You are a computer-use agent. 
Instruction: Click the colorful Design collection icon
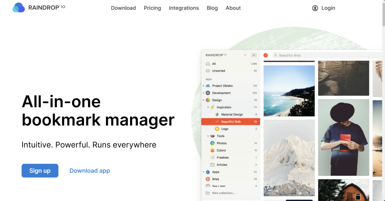tap(208, 100)
